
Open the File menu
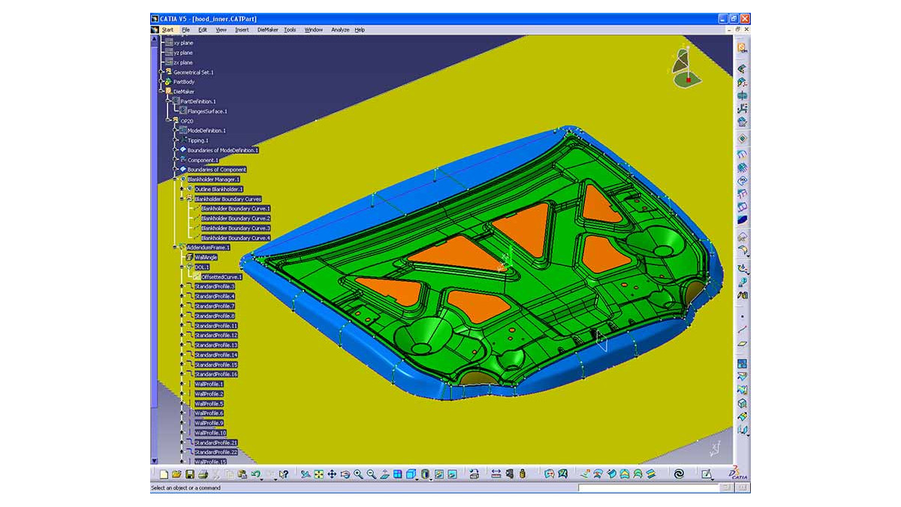(x=185, y=30)
